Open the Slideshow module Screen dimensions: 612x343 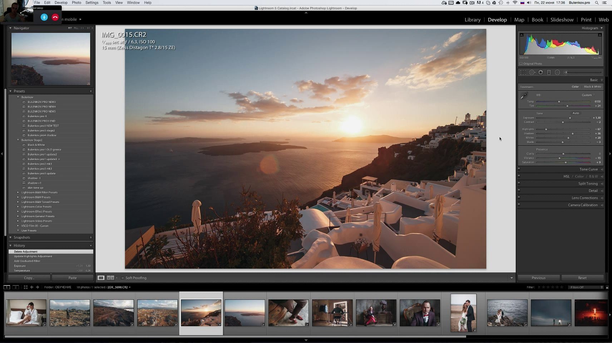pyautogui.click(x=562, y=20)
